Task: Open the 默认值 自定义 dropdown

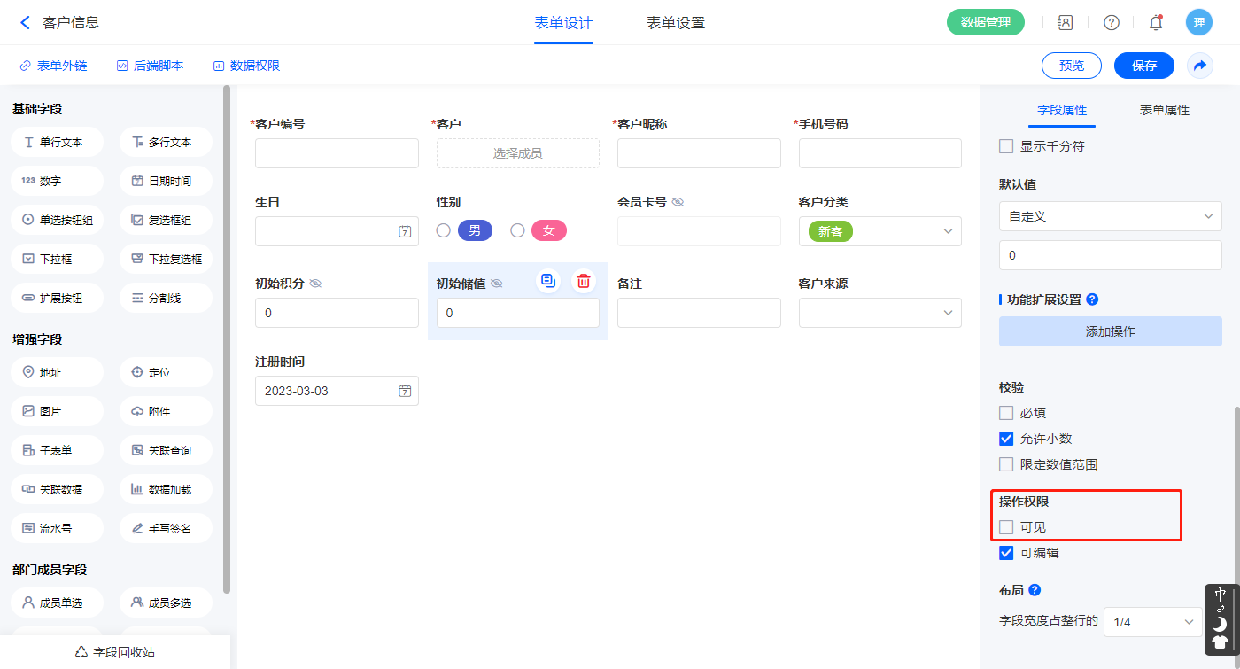Action: pos(1110,216)
